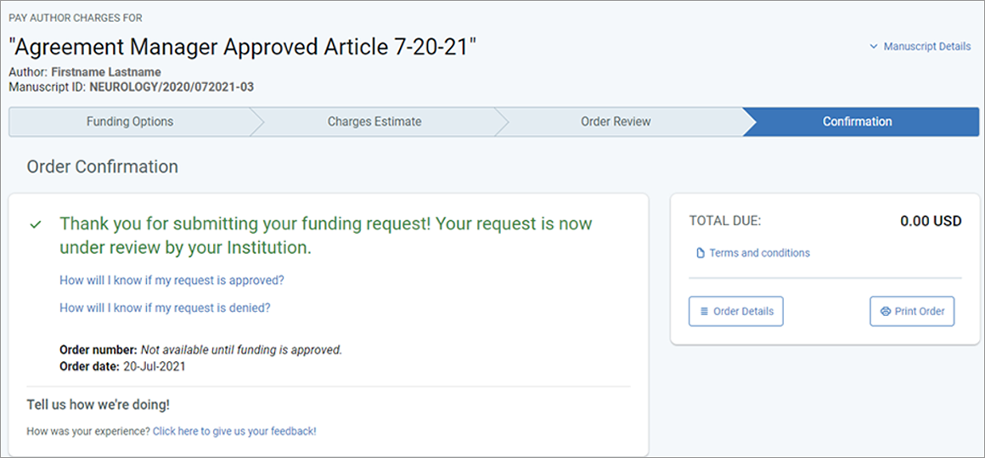Image resolution: width=985 pixels, height=458 pixels.
Task: Click the article title heading text
Action: point(243,47)
